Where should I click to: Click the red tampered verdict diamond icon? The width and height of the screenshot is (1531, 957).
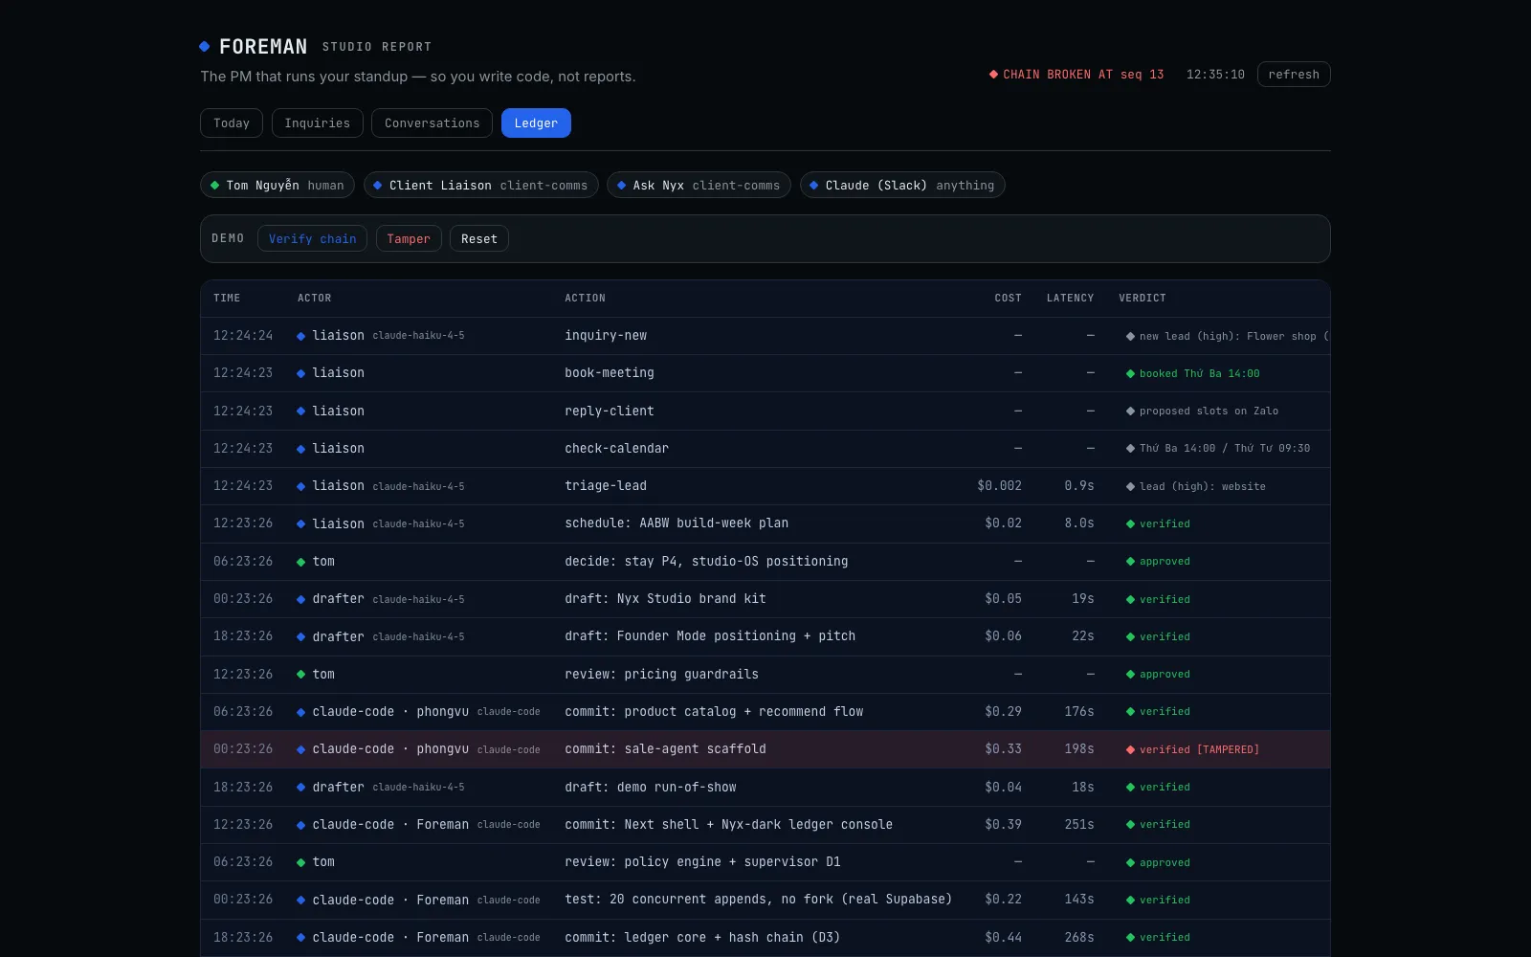[1130, 749]
